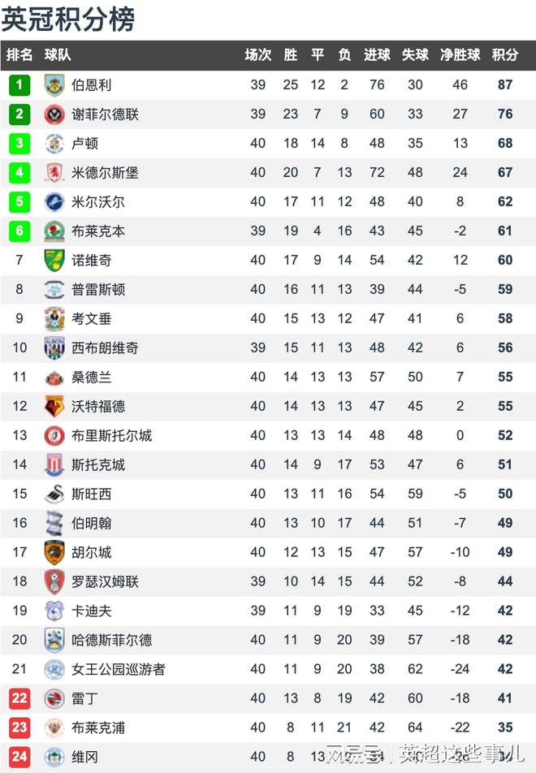Select the West Brom (西布朗维奇) badge

tap(54, 348)
